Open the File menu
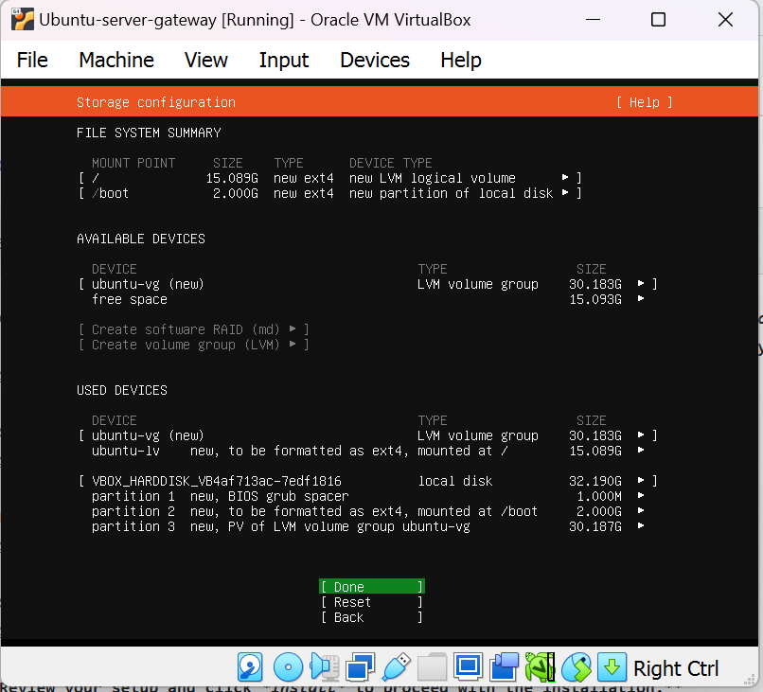763x692 pixels. (32, 61)
